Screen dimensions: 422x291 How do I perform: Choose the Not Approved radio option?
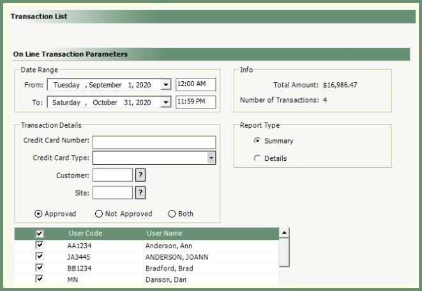coord(98,214)
